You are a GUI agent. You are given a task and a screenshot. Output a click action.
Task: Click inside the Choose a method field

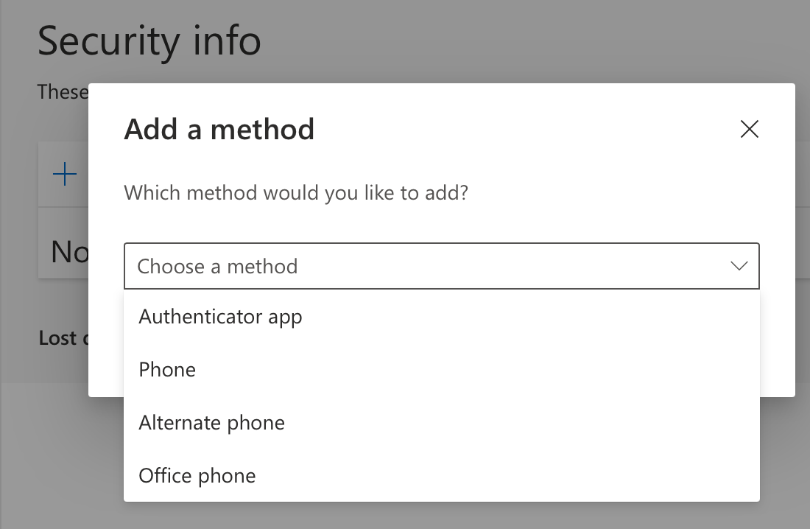tap(368, 266)
